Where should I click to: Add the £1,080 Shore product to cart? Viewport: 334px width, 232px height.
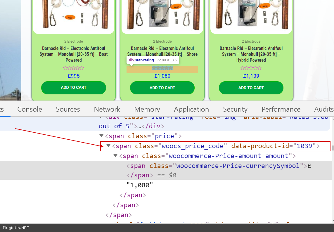(162, 88)
